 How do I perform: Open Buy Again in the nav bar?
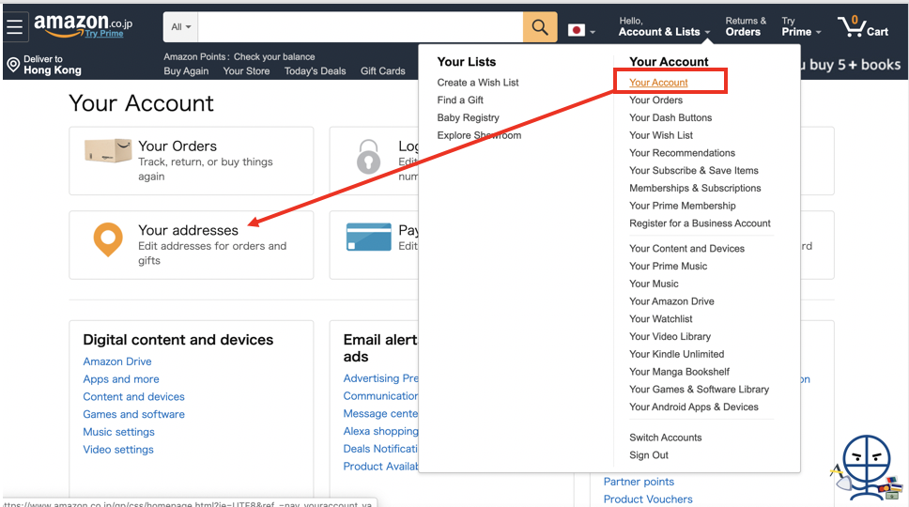pyautogui.click(x=186, y=71)
